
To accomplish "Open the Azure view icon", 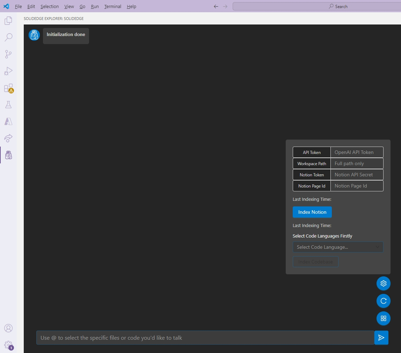I will point(8,121).
